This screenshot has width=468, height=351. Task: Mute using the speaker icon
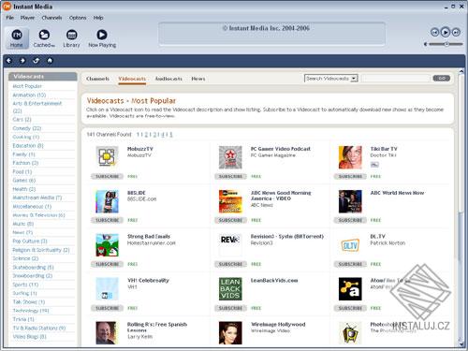tap(425, 44)
